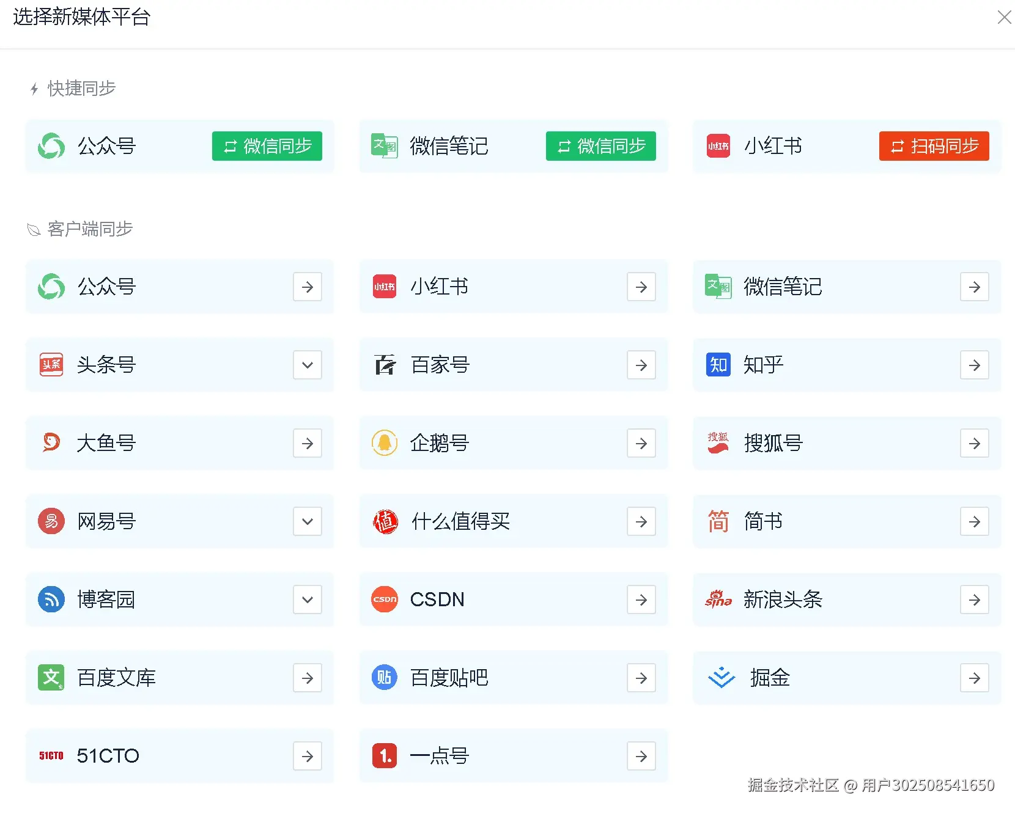Click the CSDN orange logo icon
Screen dimensions: 1015x814
tap(385, 599)
